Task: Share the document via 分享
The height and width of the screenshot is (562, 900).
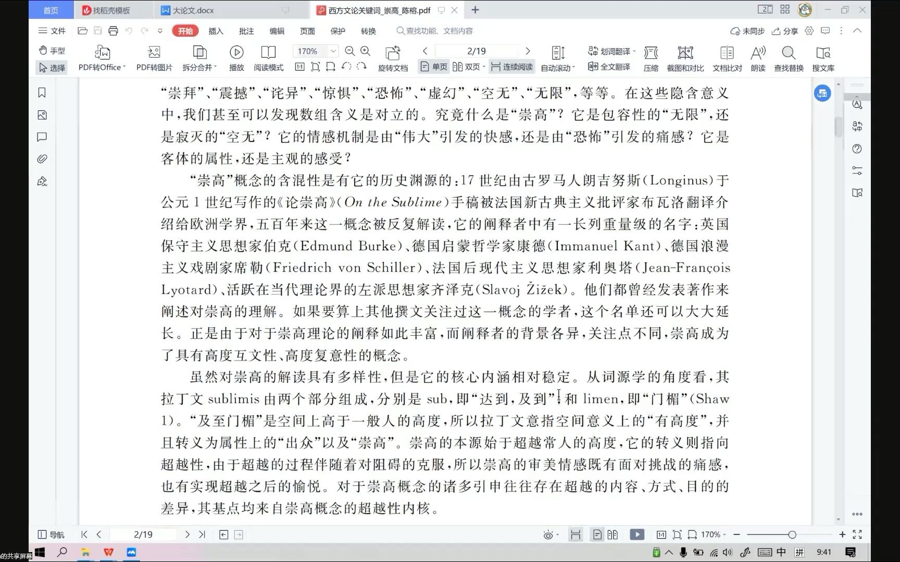Action: click(785, 31)
